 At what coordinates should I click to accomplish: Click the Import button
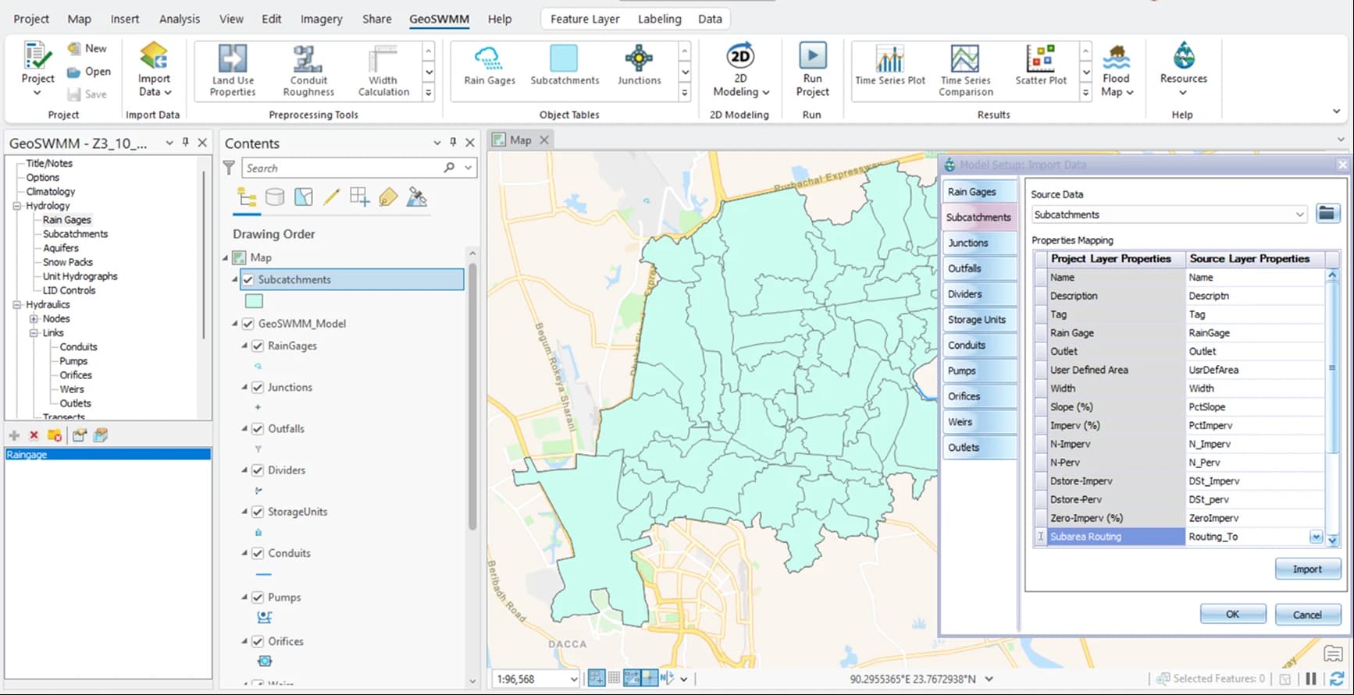click(x=1307, y=569)
